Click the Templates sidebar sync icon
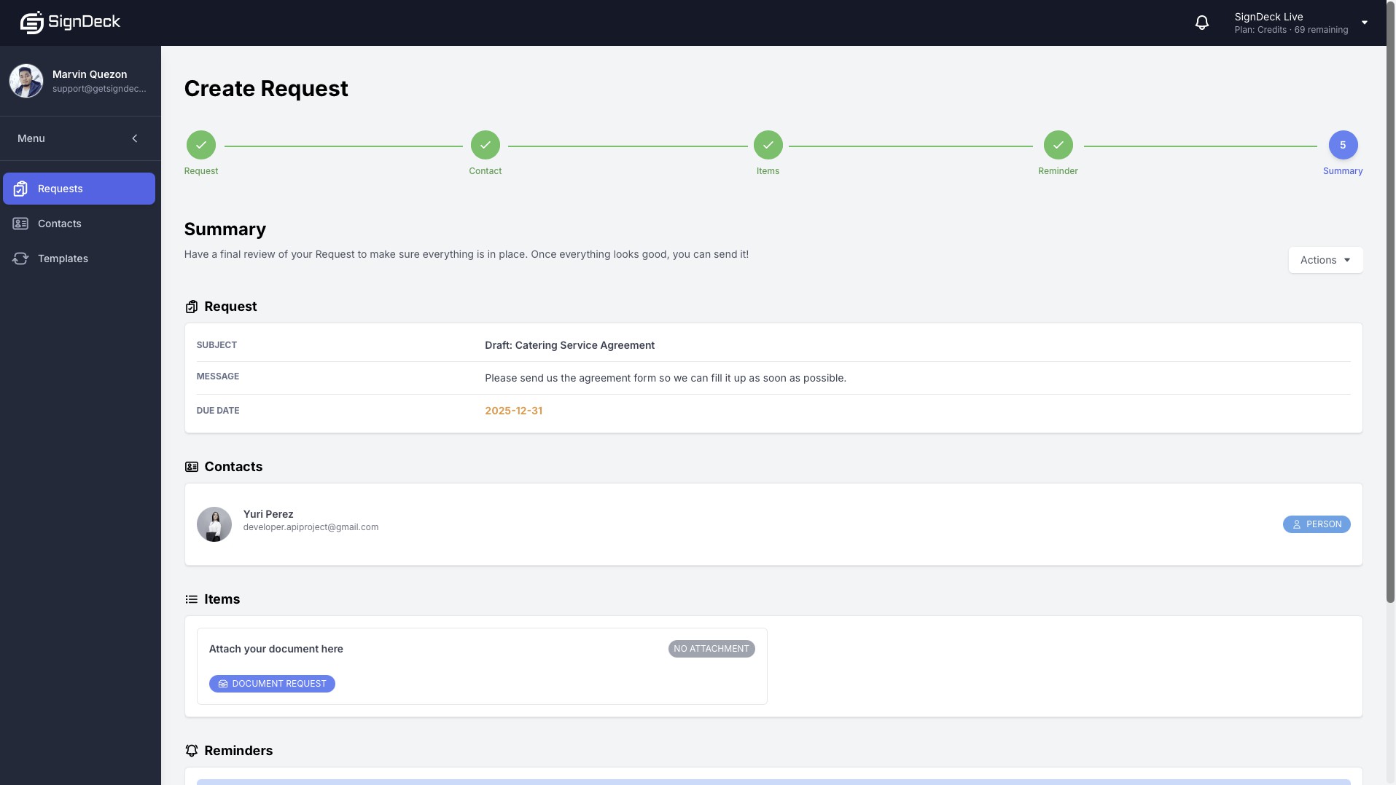This screenshot has height=785, width=1396. point(20,259)
